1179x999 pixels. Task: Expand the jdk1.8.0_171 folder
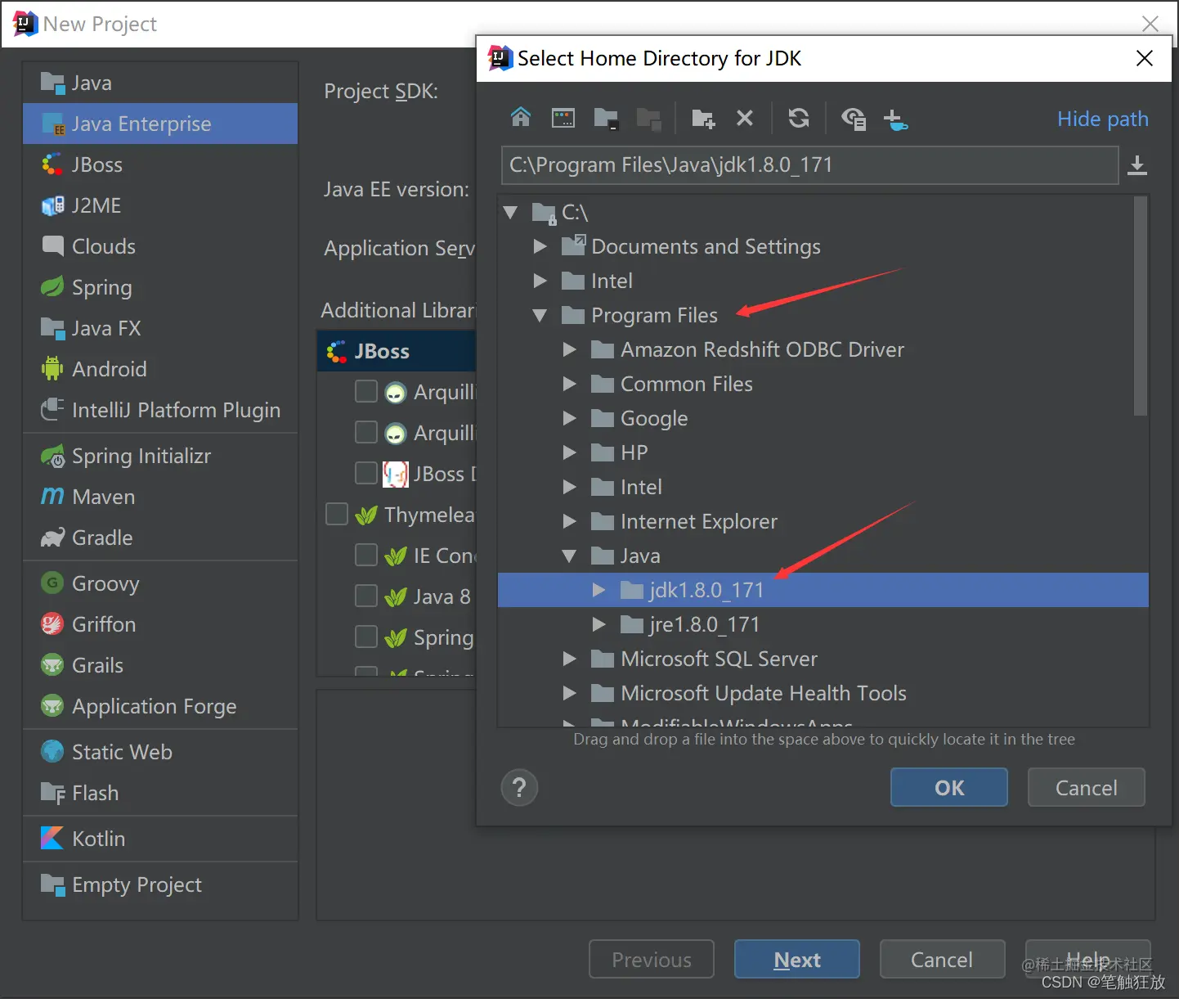[x=599, y=590]
